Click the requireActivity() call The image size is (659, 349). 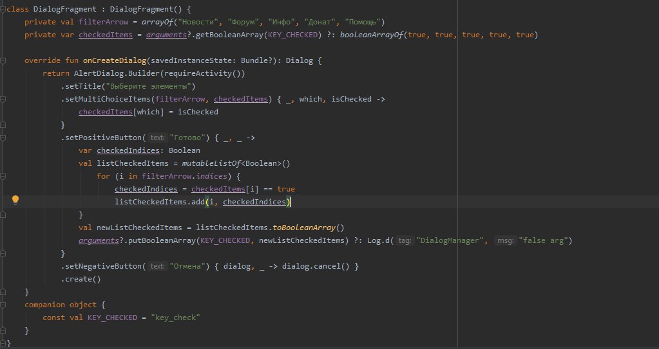point(202,73)
